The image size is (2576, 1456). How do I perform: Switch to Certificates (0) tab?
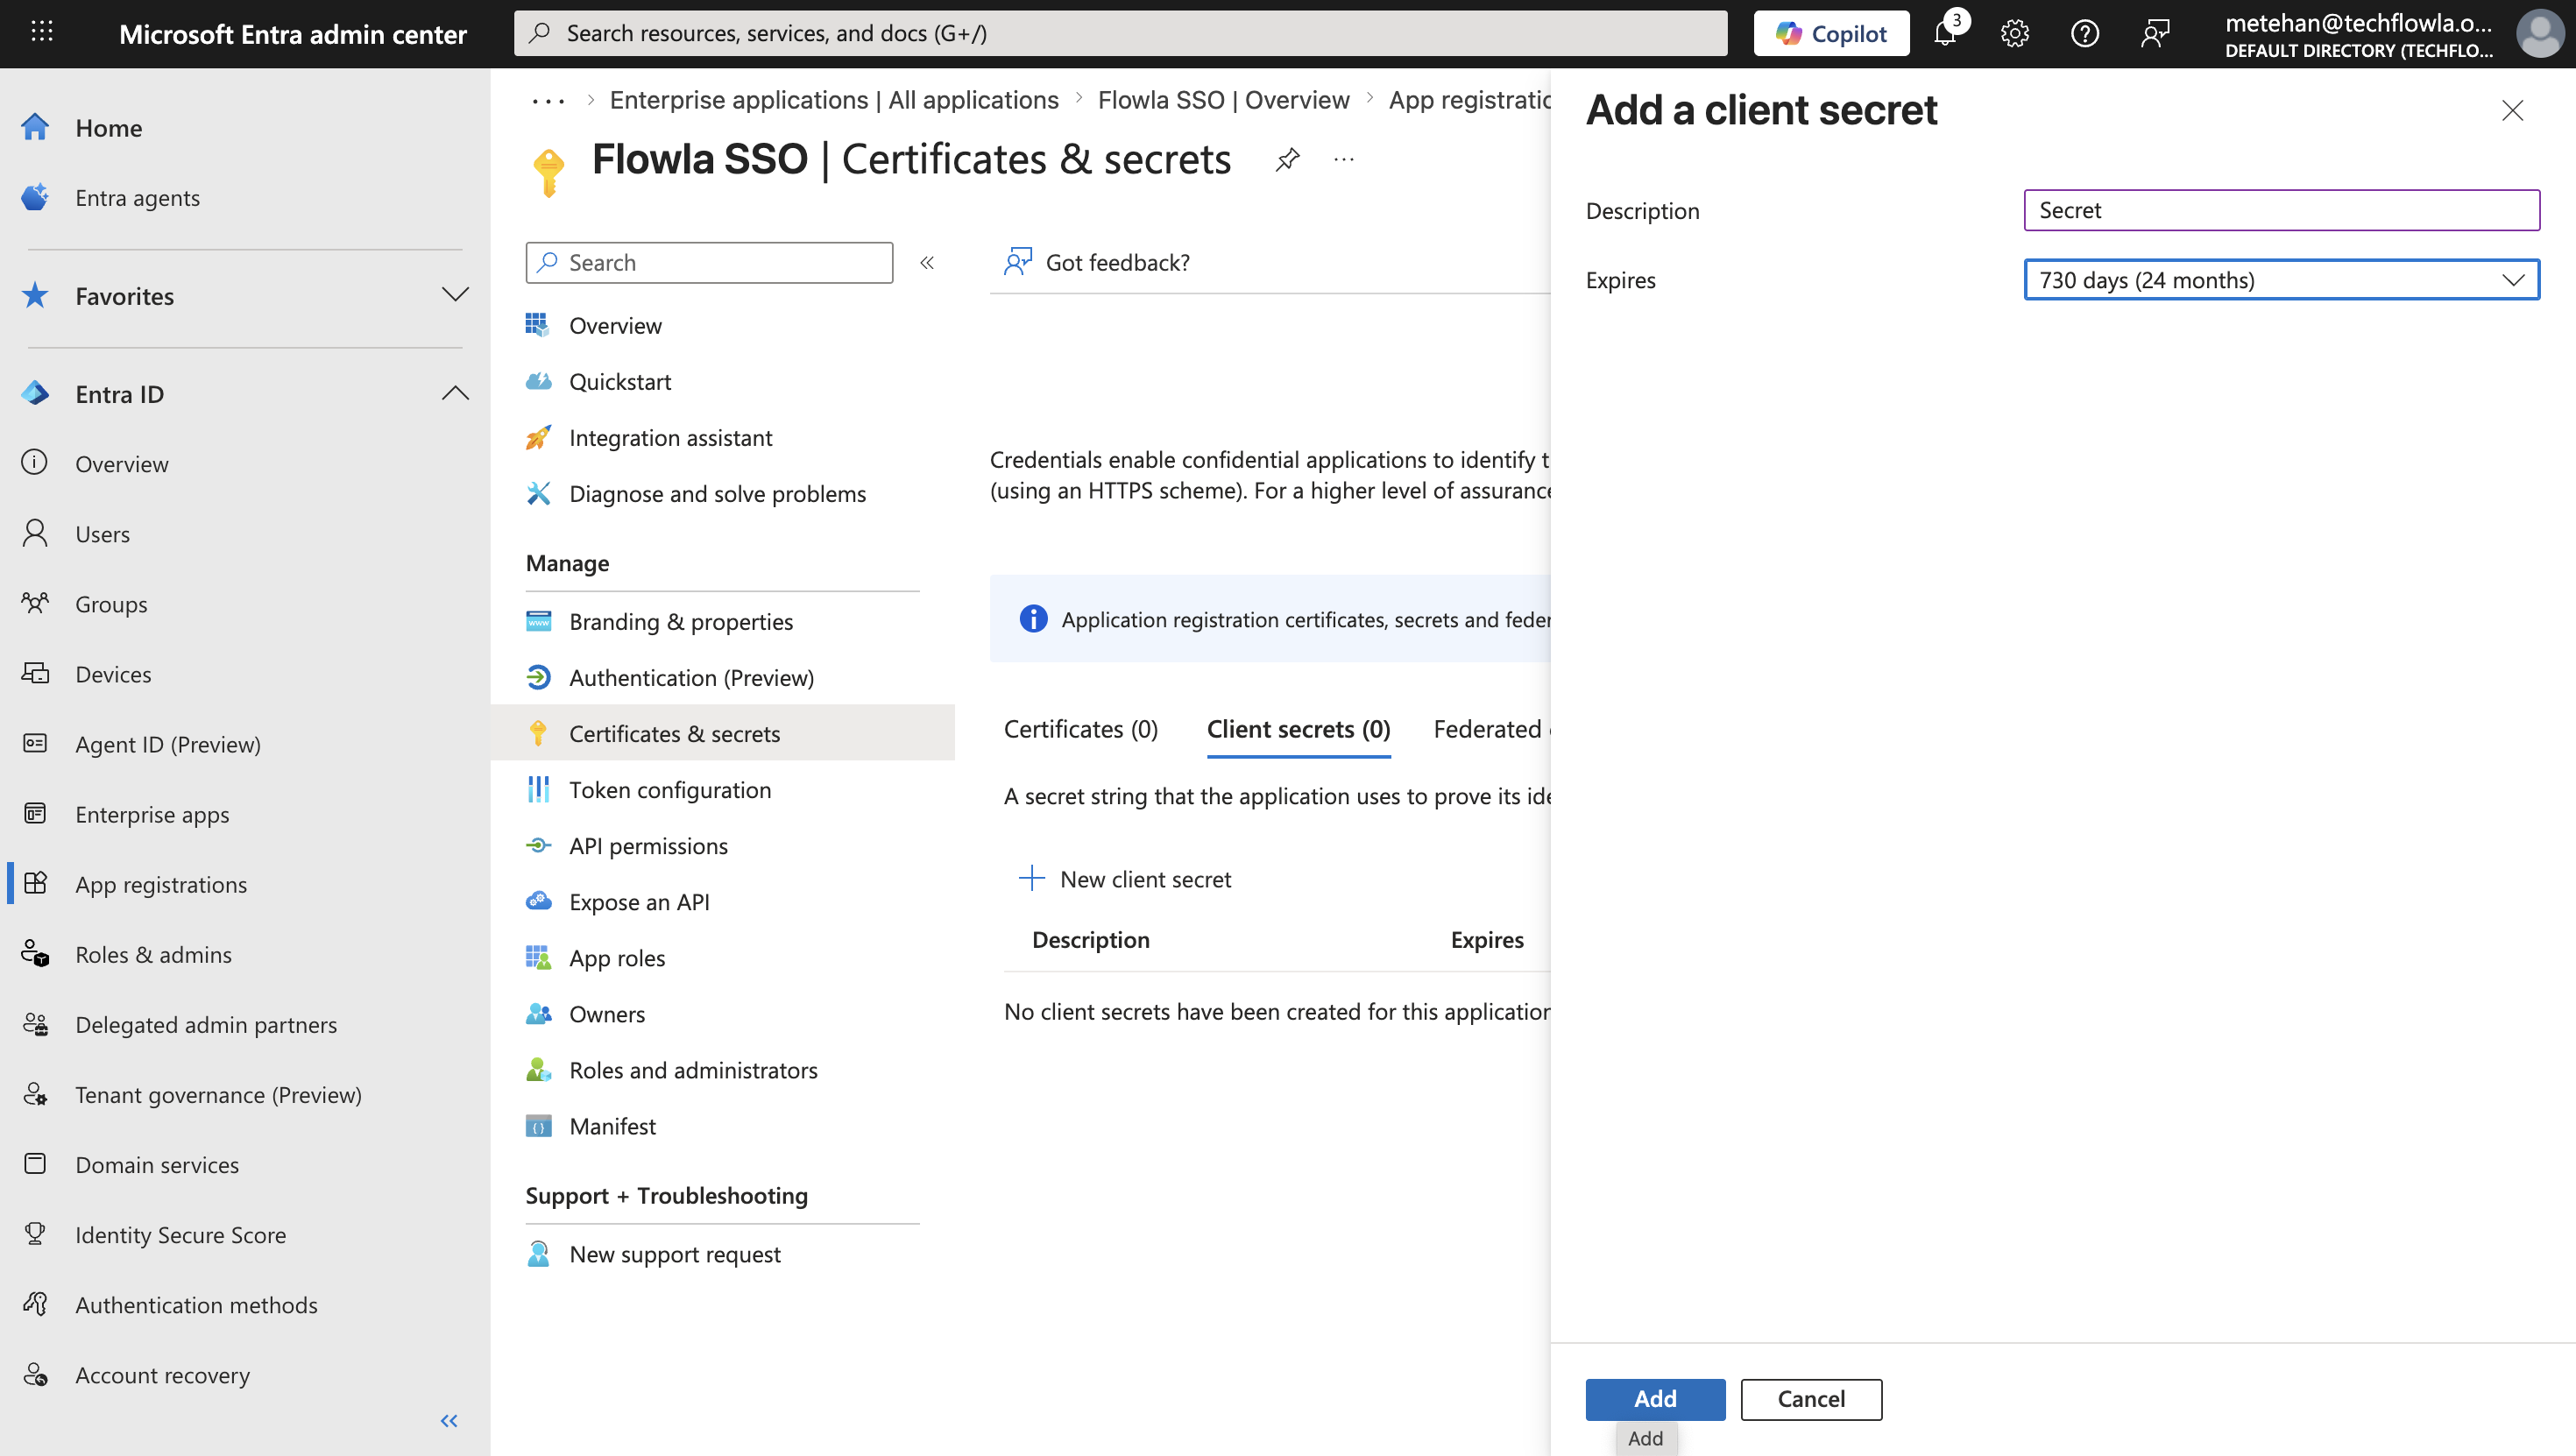tap(1080, 729)
